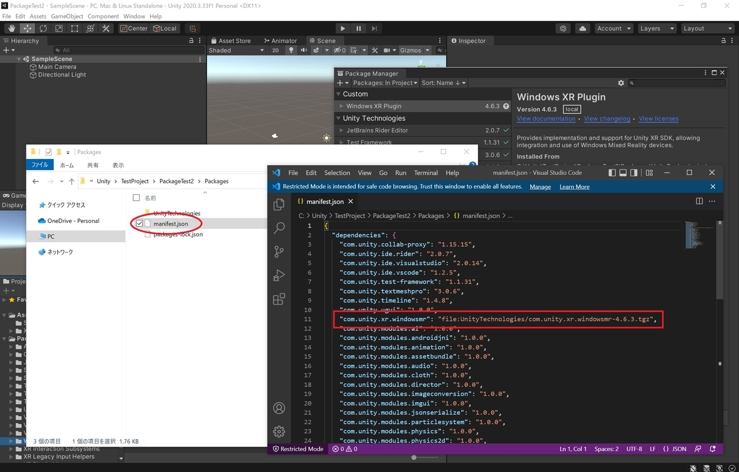Toggle Pivot Center handle position
Image resolution: width=739 pixels, height=472 pixels.
click(x=134, y=28)
